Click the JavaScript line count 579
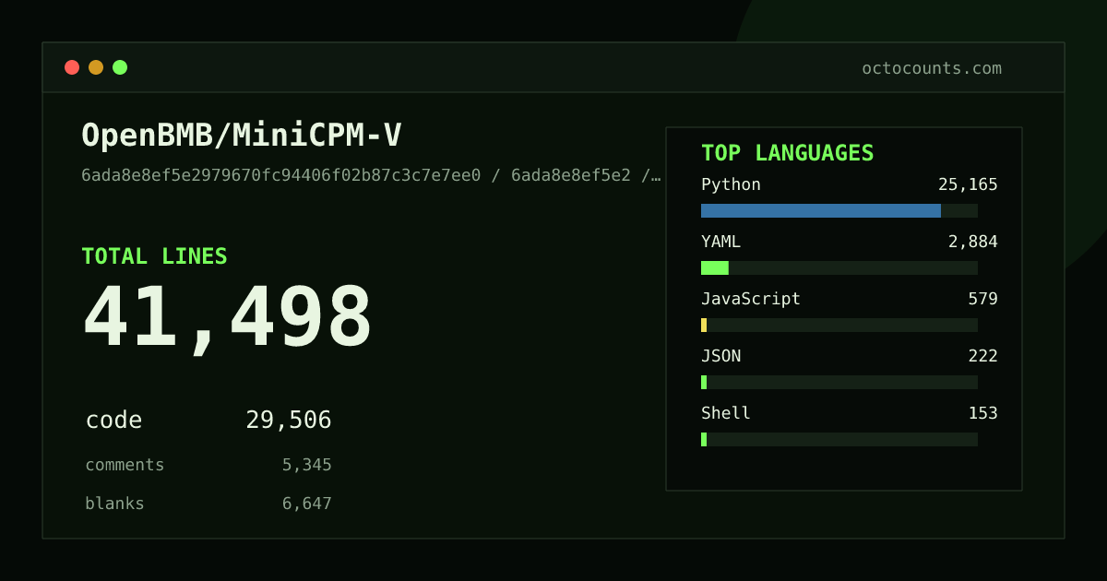This screenshot has height=581, width=1107. [982, 299]
